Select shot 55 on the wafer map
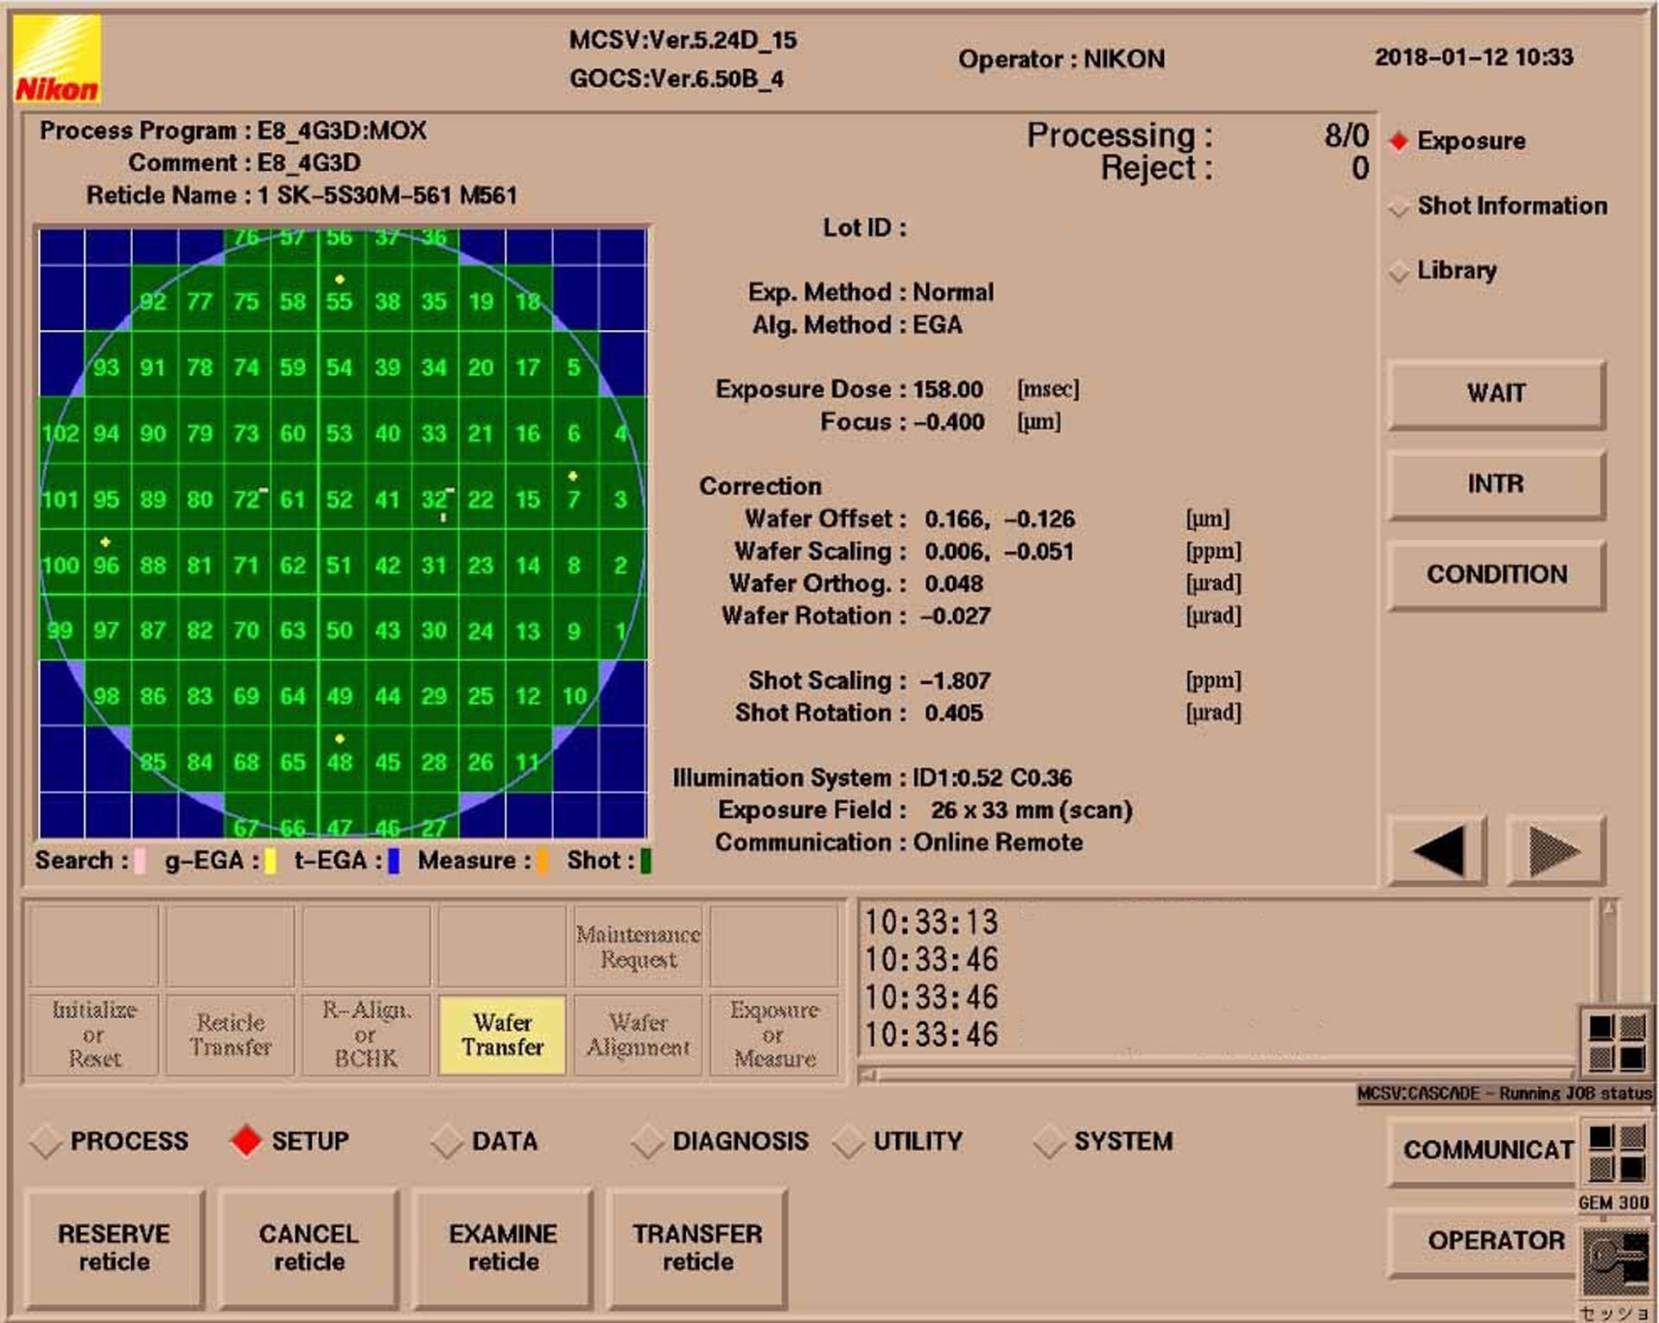The image size is (1659, 1323). pos(340,298)
